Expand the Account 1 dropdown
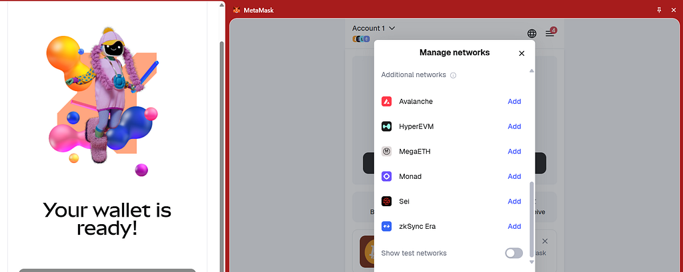Image resolution: width=683 pixels, height=272 pixels. (x=374, y=28)
